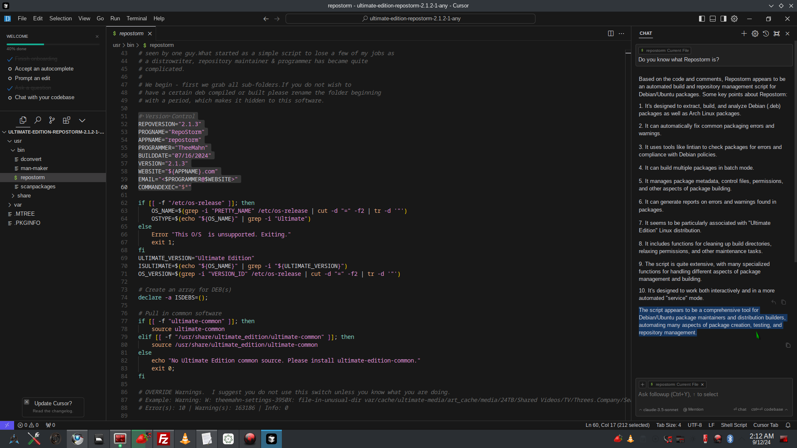797x448 pixels.
Task: Open the Source Control view icon
Action: (52, 120)
